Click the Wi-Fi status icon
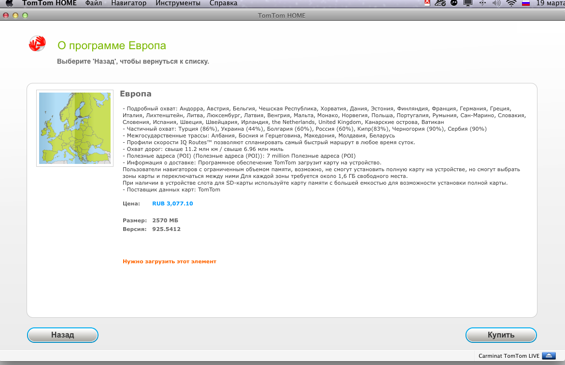 511,3
